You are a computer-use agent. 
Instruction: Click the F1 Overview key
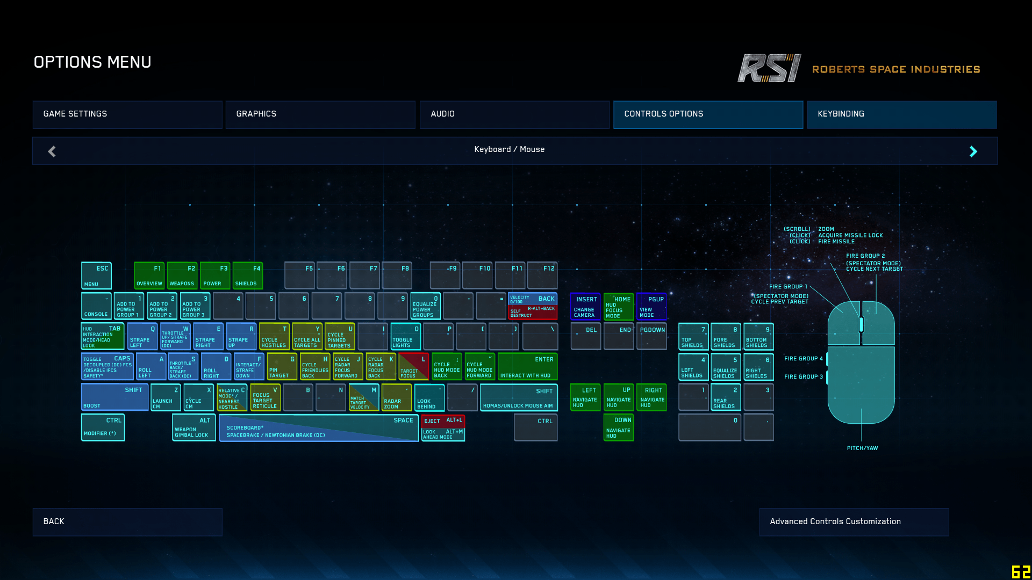149,275
